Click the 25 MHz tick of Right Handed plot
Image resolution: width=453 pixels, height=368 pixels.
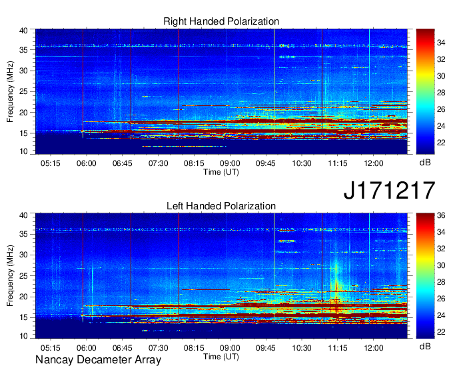[x=23, y=91]
